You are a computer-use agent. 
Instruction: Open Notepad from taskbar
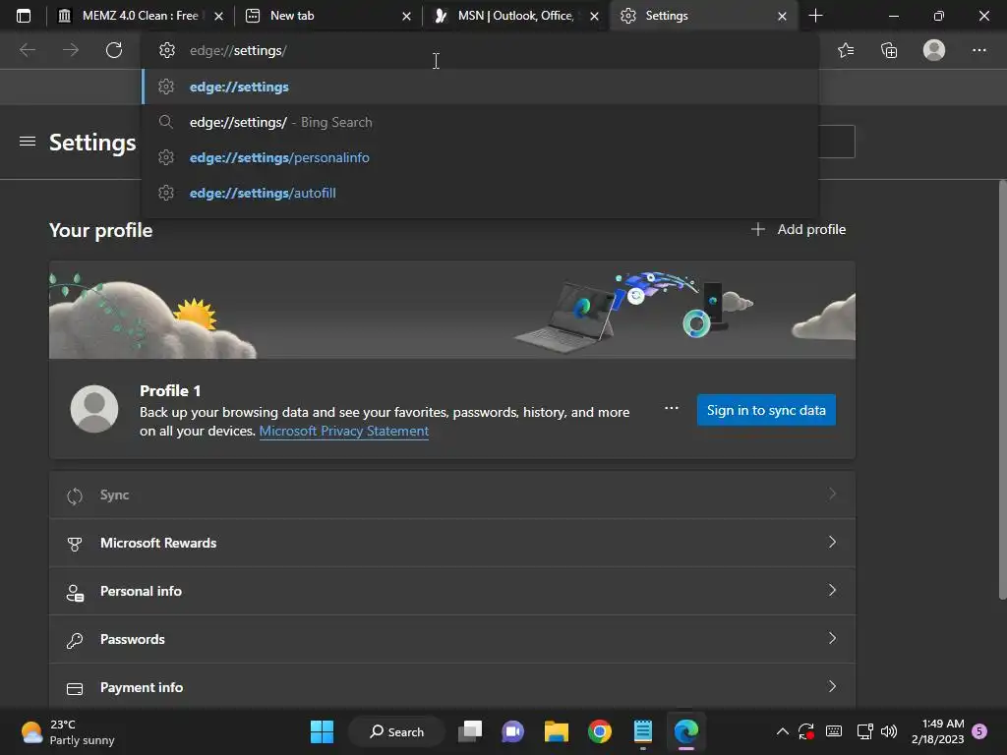pos(643,731)
